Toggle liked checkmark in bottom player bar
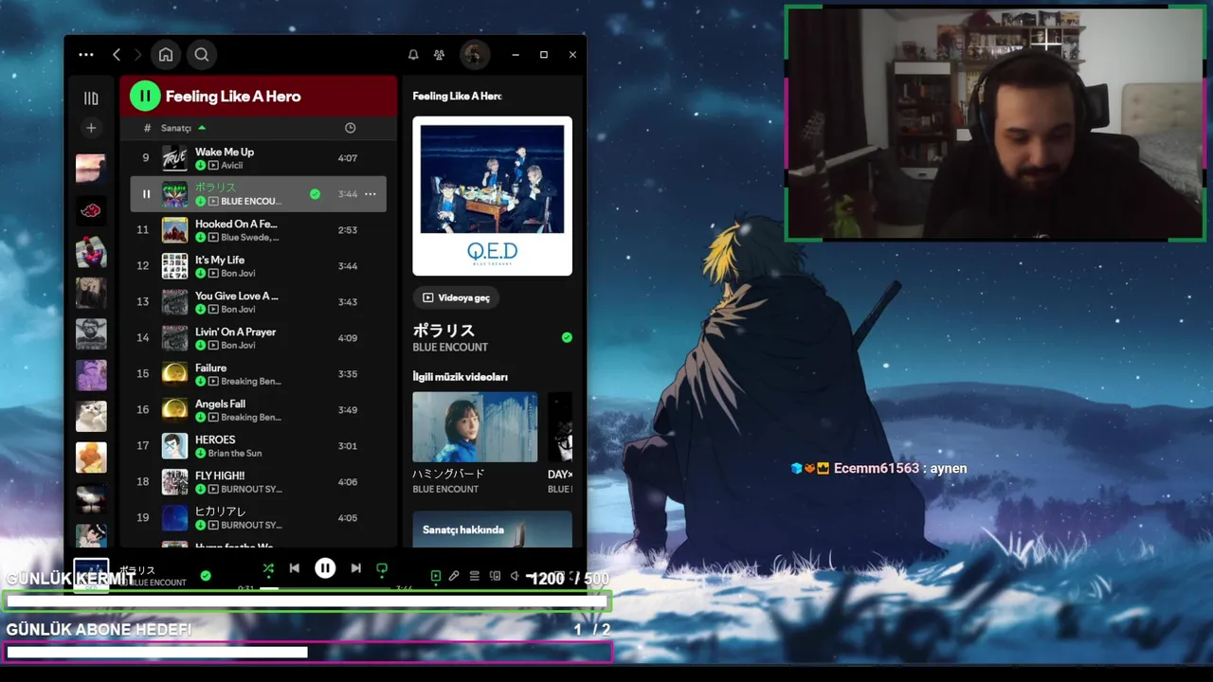This screenshot has width=1213, height=682. [206, 576]
